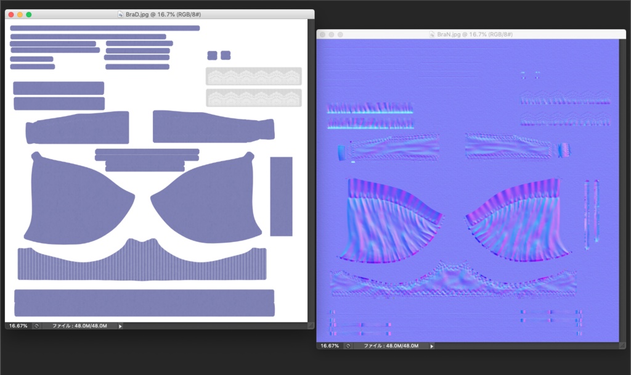Open the status info arrow menu in BraN.jpg window
Screen dimensions: 631x375
431,346
